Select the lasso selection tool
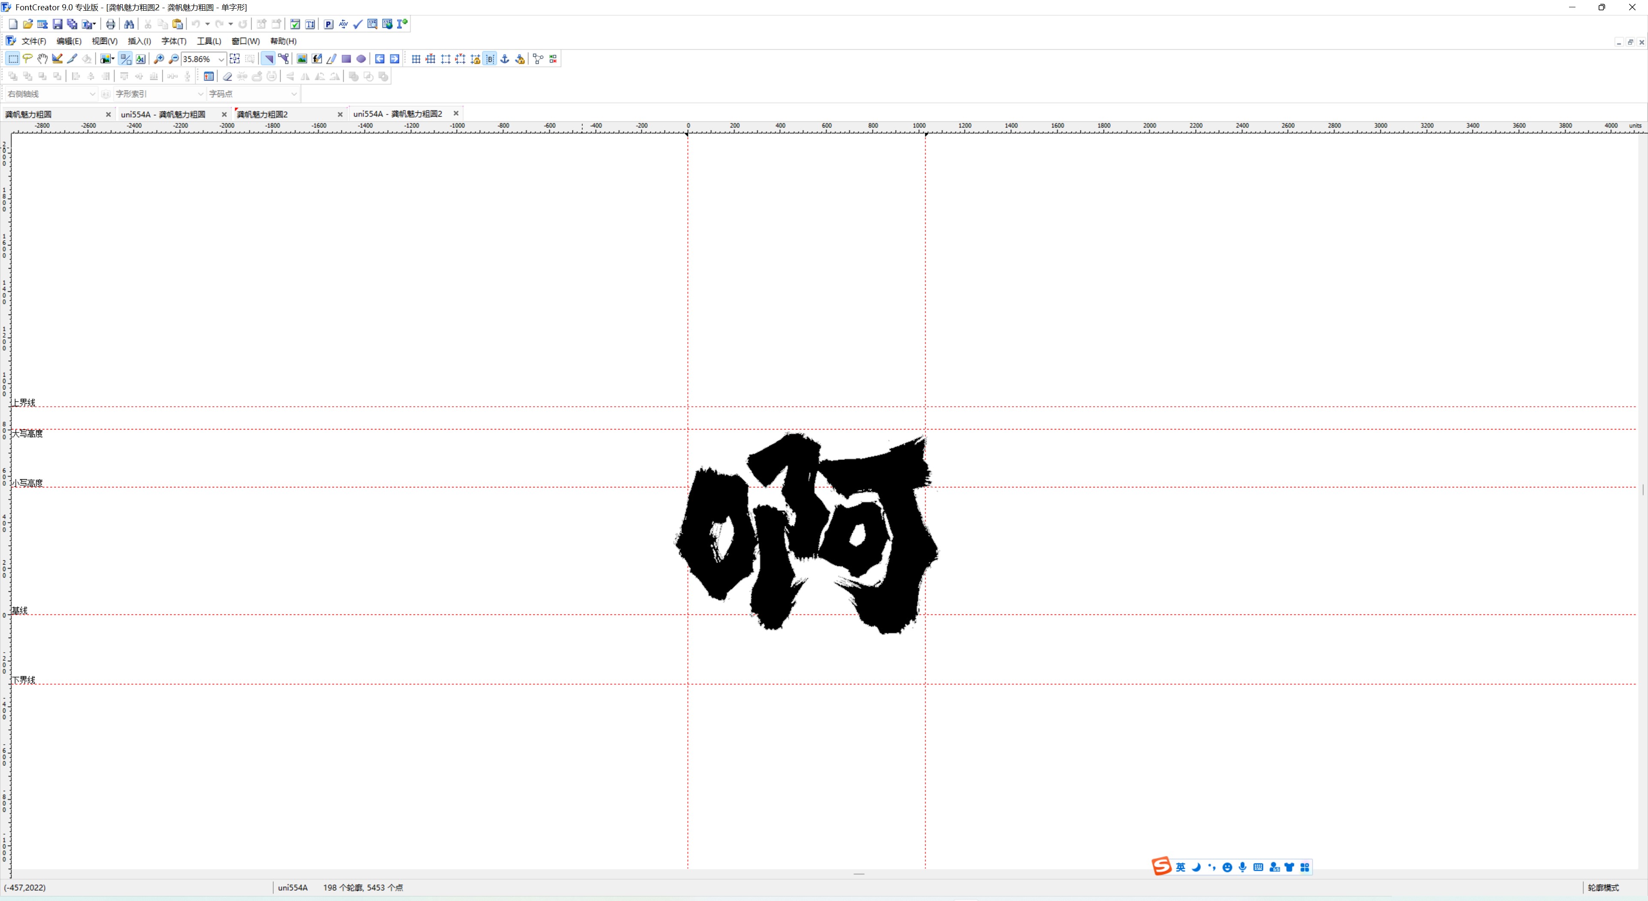The image size is (1648, 901). [x=27, y=59]
